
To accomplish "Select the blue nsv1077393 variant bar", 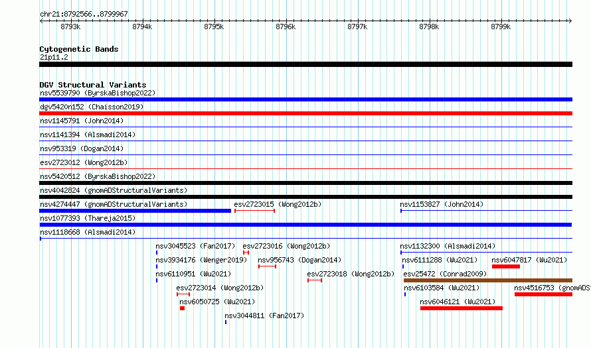I will coord(305,225).
